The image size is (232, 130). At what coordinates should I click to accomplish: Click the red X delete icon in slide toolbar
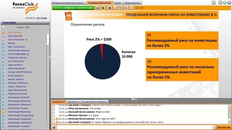126,8
